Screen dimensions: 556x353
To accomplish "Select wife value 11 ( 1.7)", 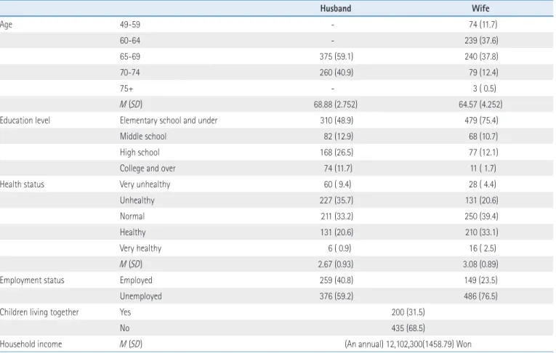I will (483, 168).
